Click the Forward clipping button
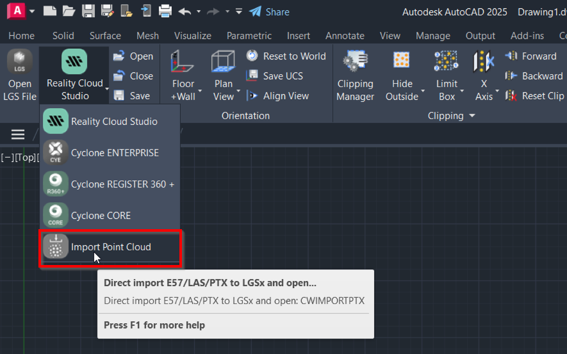Viewport: 567px width, 354px height. 531,56
